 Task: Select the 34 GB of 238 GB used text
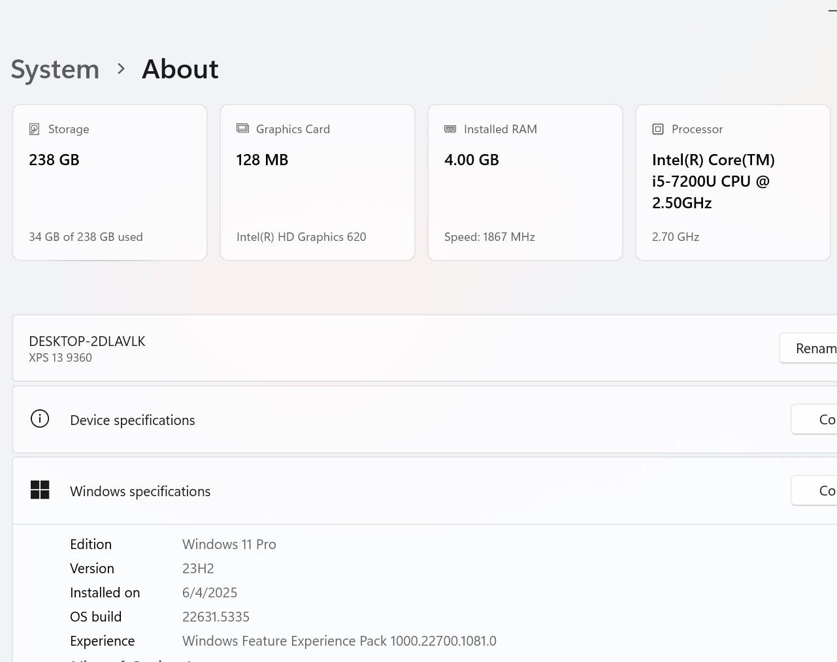(86, 237)
